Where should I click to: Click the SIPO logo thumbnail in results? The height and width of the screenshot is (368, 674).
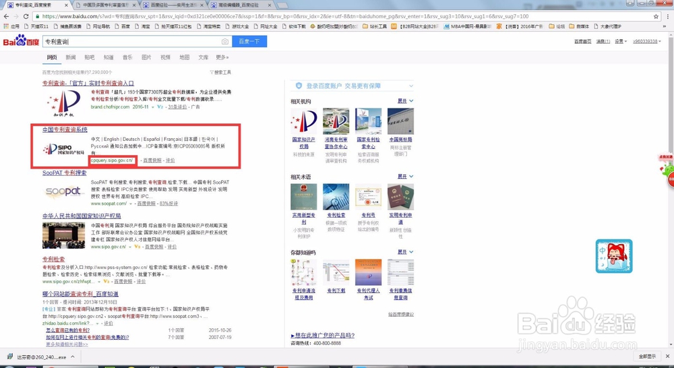tap(63, 149)
